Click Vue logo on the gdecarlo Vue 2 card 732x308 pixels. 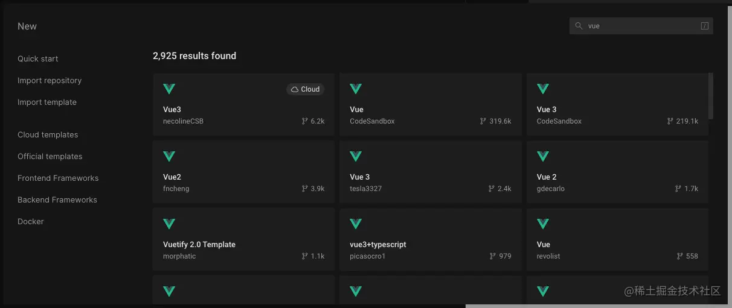click(543, 157)
